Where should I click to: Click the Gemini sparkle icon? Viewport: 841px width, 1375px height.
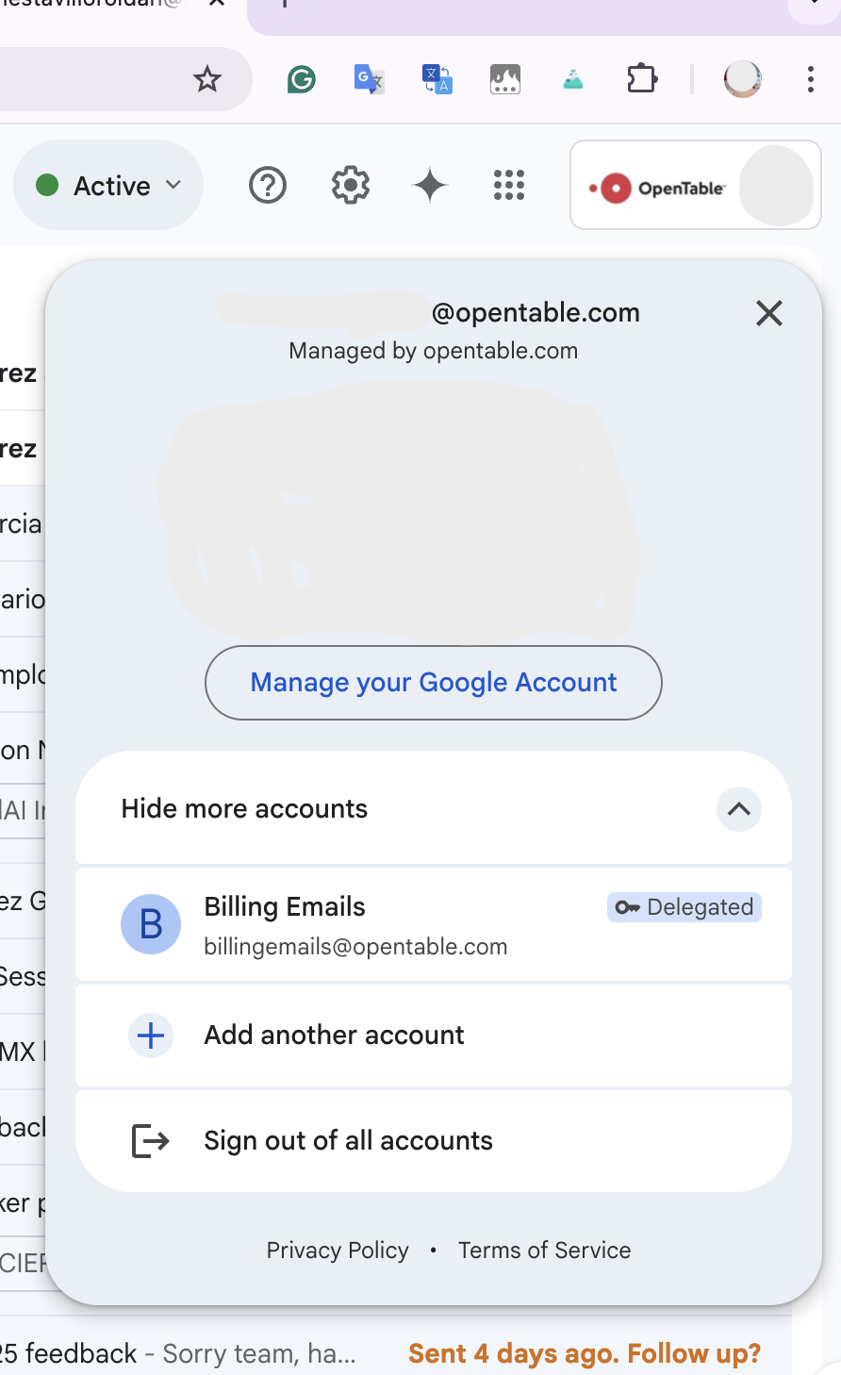(x=430, y=185)
